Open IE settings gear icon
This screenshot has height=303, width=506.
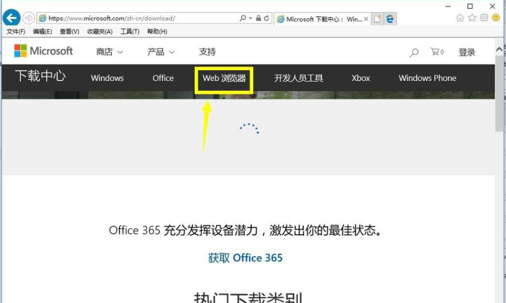(x=484, y=18)
